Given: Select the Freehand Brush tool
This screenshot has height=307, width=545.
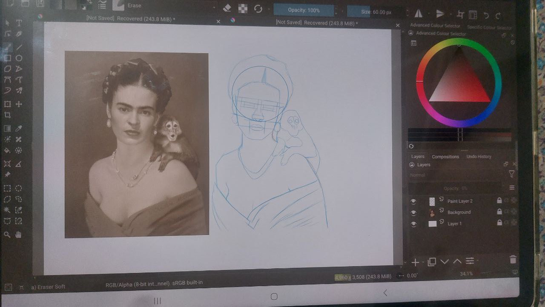Looking at the screenshot, I should 7,47.
